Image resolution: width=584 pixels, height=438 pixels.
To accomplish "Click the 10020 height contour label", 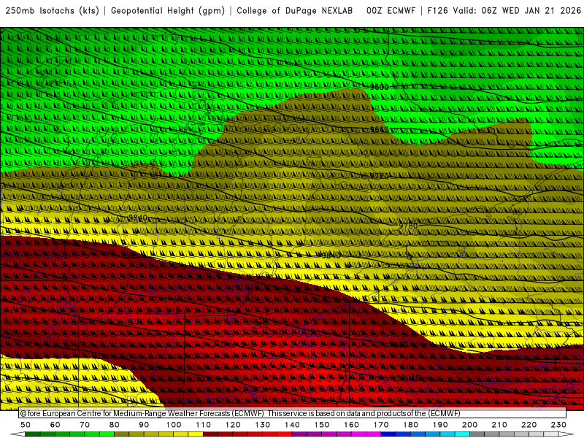I will [409, 377].
